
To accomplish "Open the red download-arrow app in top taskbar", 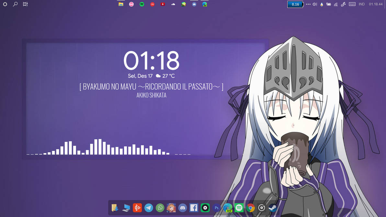I will click(163, 4).
